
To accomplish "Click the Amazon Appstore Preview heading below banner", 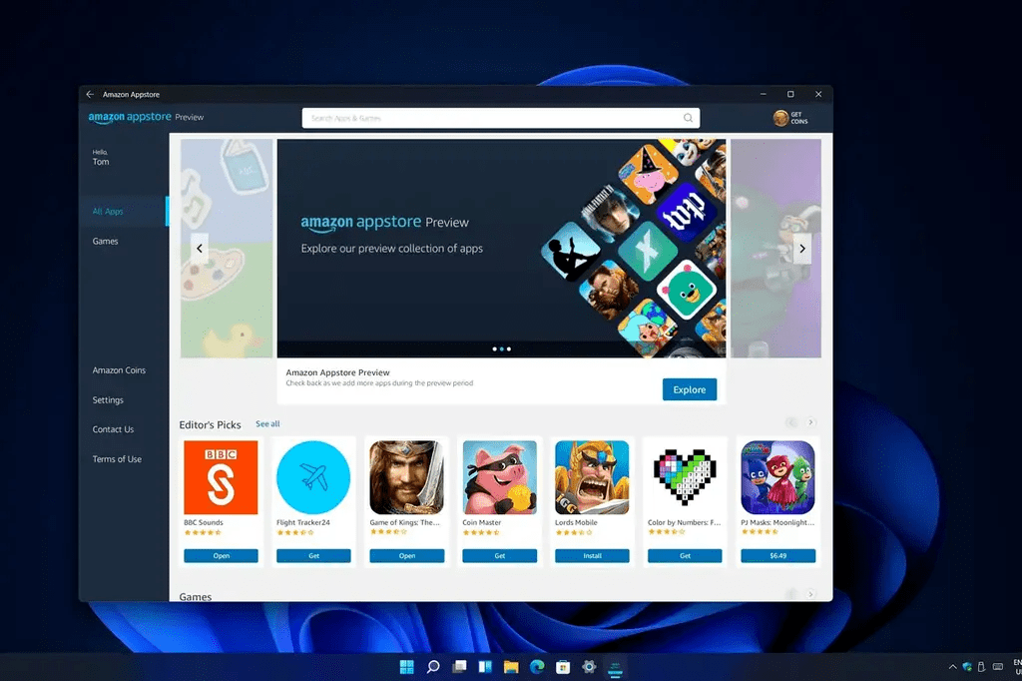I will click(x=337, y=372).
